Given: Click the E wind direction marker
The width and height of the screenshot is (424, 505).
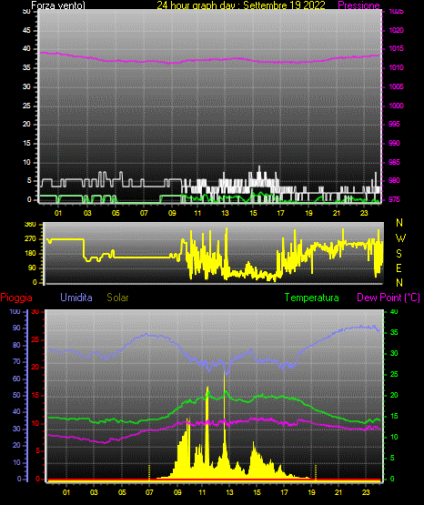Looking at the screenshot, I should 399,268.
